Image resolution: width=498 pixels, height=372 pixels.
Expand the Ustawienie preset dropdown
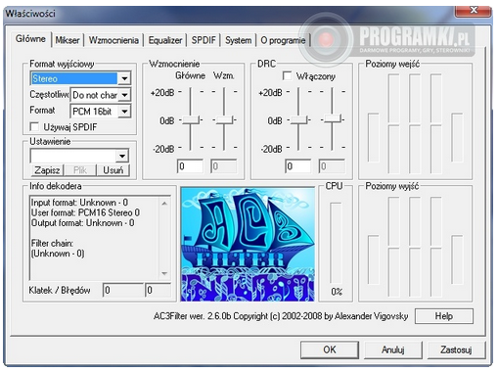(122, 156)
